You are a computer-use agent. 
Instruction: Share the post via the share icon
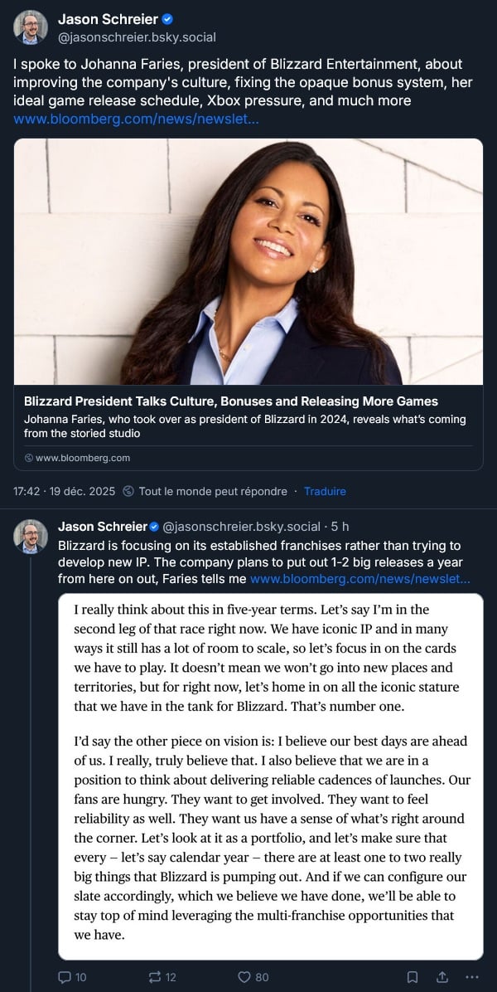[442, 977]
